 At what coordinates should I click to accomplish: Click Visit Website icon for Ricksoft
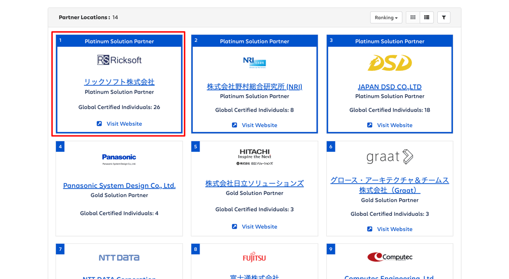pyautogui.click(x=99, y=124)
